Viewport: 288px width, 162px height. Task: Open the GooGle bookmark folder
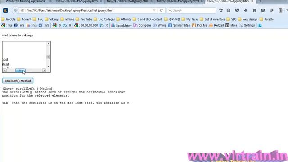tap(9, 19)
